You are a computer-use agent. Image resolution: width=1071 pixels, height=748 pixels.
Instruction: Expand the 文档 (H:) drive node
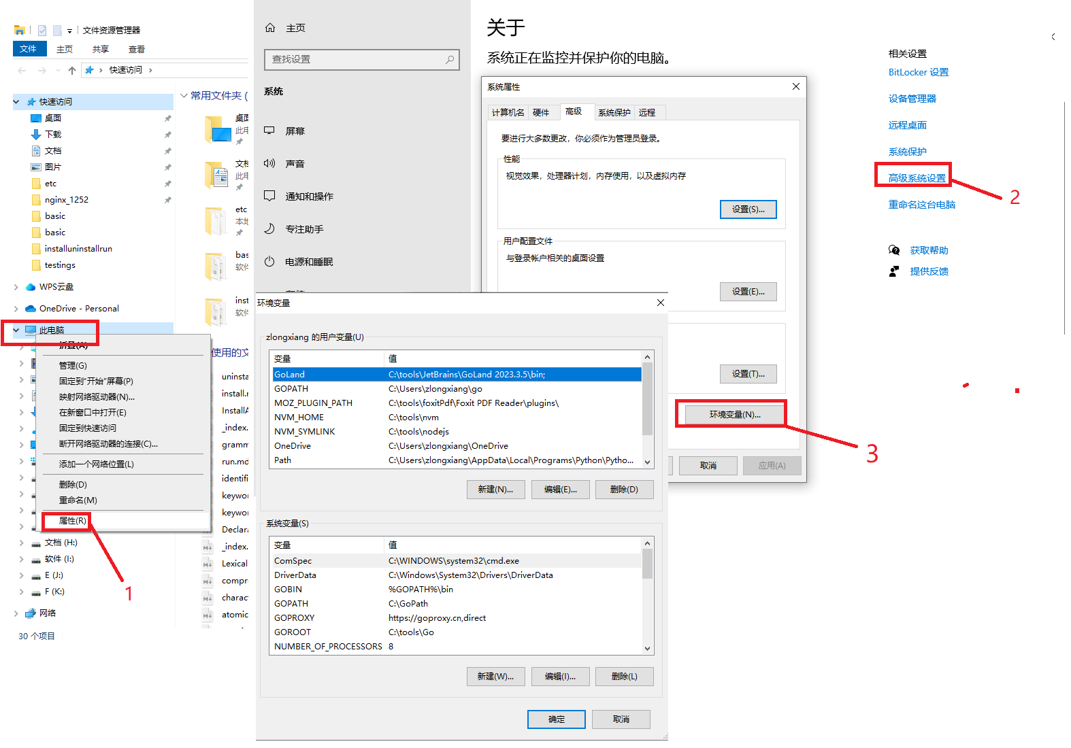click(x=22, y=543)
